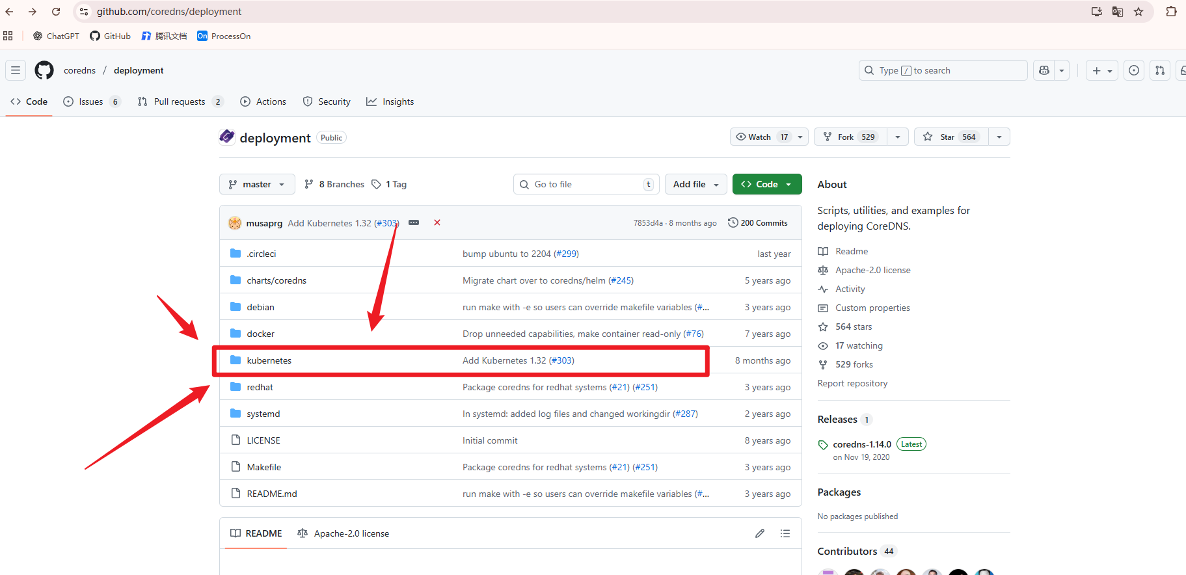Open the Security tab

(327, 101)
